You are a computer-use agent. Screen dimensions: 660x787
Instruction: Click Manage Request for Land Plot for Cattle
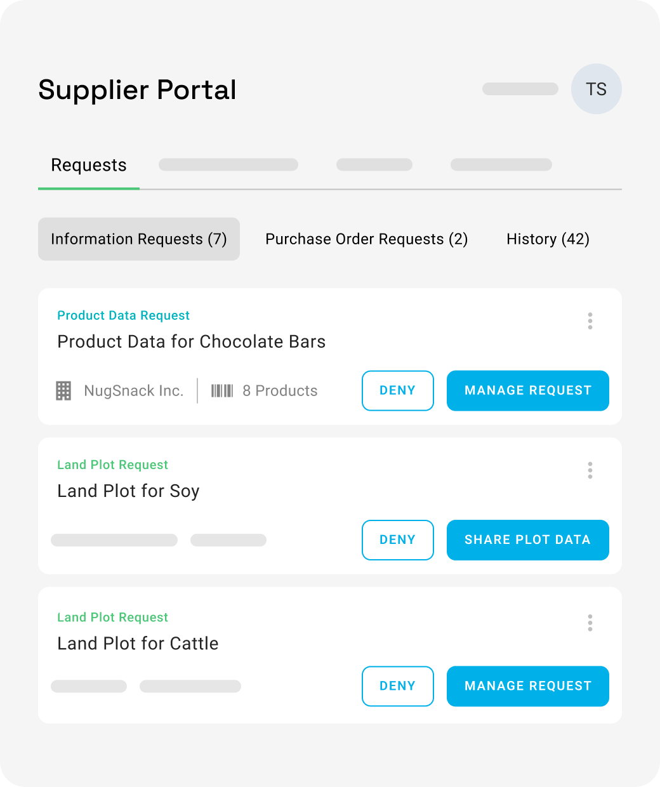pos(528,686)
